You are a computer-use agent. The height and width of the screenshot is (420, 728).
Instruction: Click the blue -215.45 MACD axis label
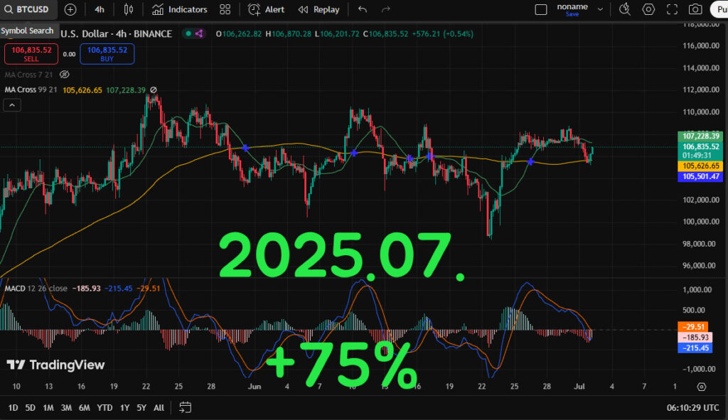click(x=695, y=348)
